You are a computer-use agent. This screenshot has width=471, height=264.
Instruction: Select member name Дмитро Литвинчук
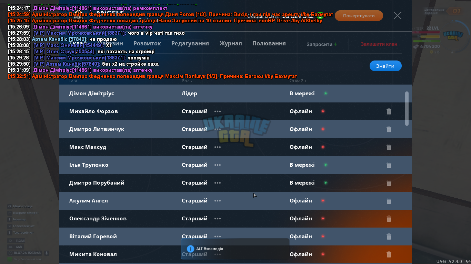click(x=97, y=129)
